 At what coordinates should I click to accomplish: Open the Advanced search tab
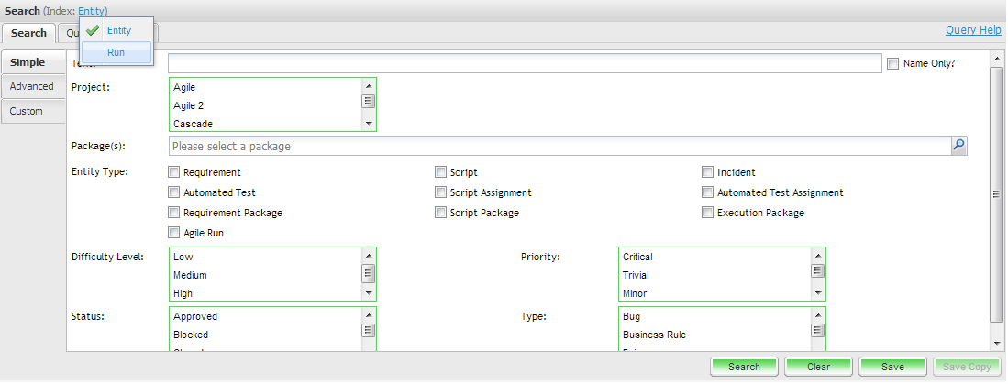click(32, 86)
